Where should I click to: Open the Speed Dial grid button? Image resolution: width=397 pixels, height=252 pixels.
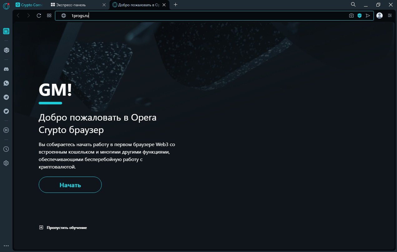click(49, 16)
